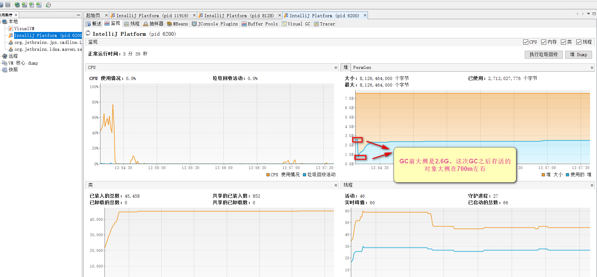Click the Add VM Coredump toolbar icon
This screenshot has height=277, width=597.
tap(32, 5)
